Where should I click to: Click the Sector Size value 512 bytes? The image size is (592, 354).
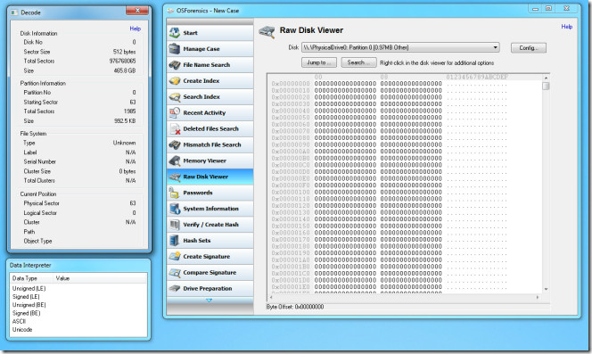point(124,52)
